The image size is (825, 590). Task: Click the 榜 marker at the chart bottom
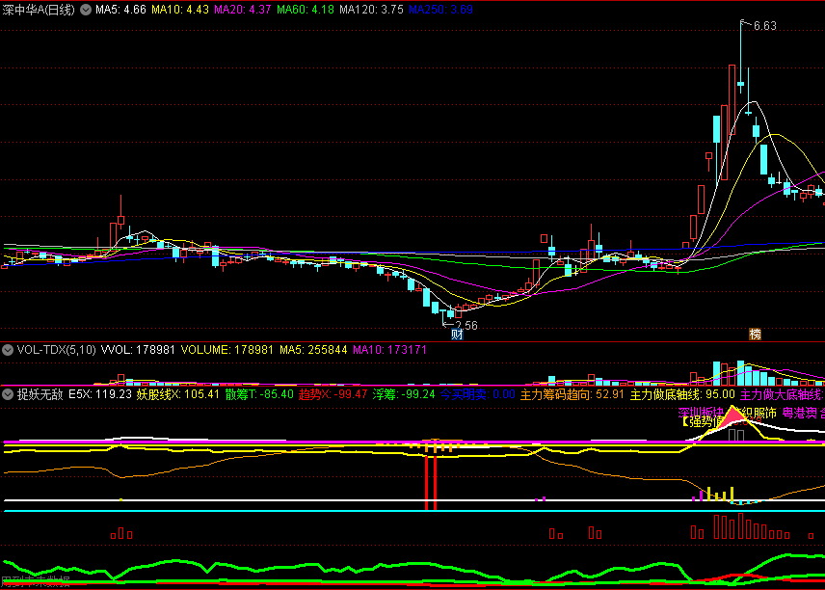[755, 335]
